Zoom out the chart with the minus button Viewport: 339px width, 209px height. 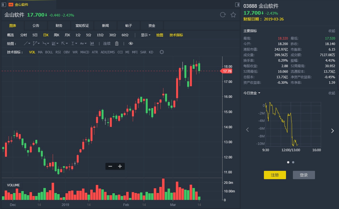tap(110, 166)
